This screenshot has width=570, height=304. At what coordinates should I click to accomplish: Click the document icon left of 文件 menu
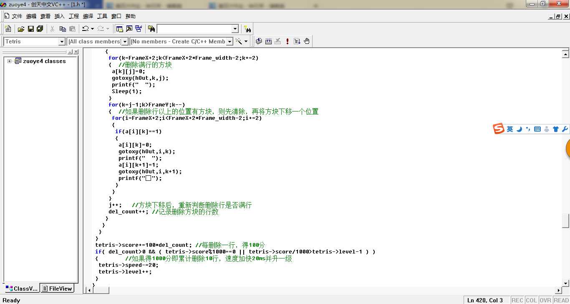(7, 16)
